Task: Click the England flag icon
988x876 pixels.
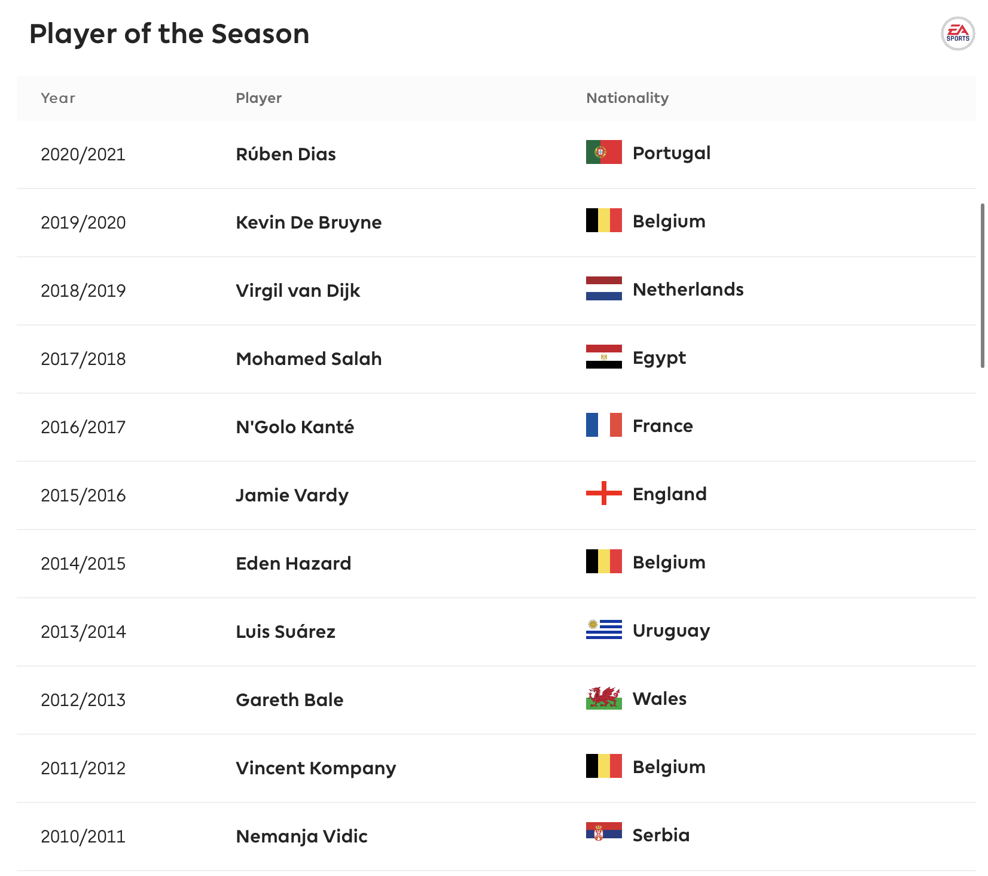Action: coord(603,493)
